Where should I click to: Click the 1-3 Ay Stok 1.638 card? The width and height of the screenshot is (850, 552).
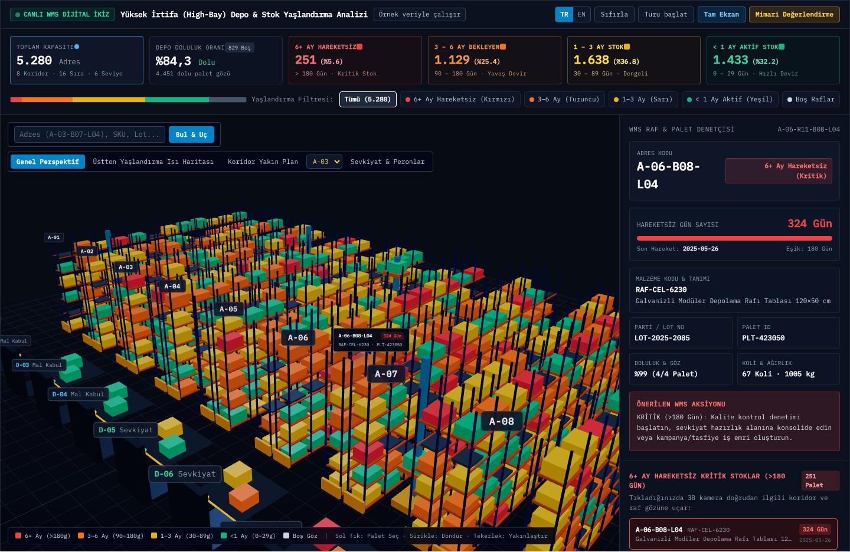pyautogui.click(x=634, y=60)
